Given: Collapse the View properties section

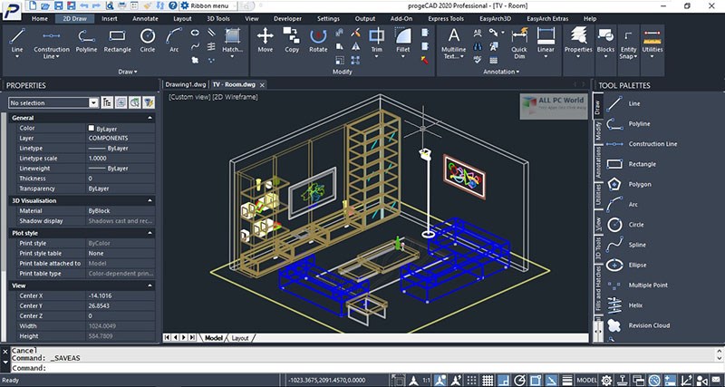Looking at the screenshot, I should 150,285.
